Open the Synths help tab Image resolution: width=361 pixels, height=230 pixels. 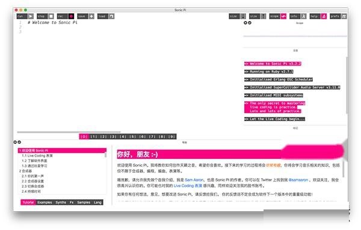click(61, 202)
